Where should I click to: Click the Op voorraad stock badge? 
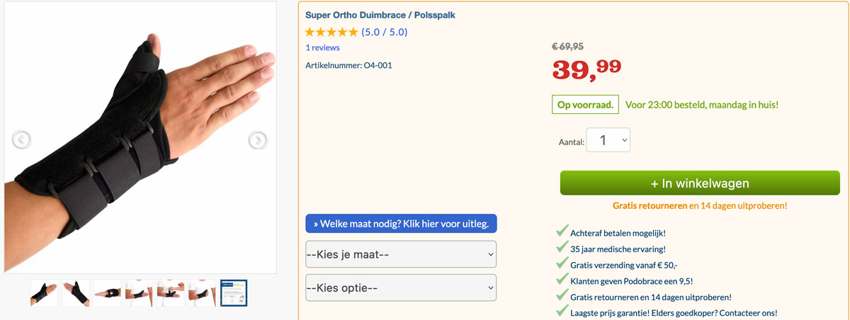[585, 105]
